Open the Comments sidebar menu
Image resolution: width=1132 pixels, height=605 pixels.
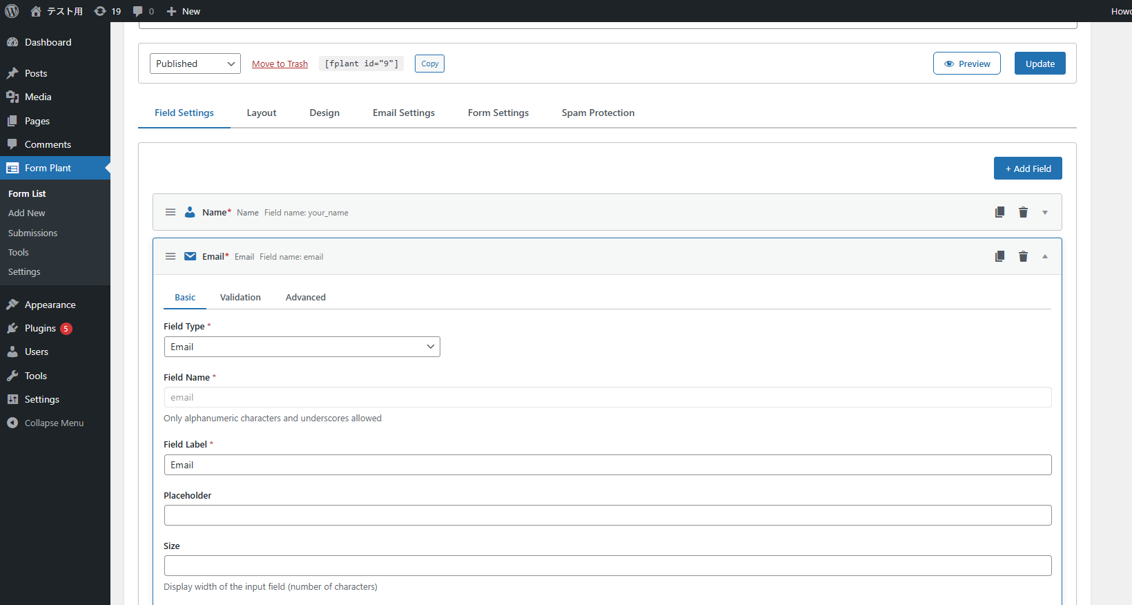55,144
